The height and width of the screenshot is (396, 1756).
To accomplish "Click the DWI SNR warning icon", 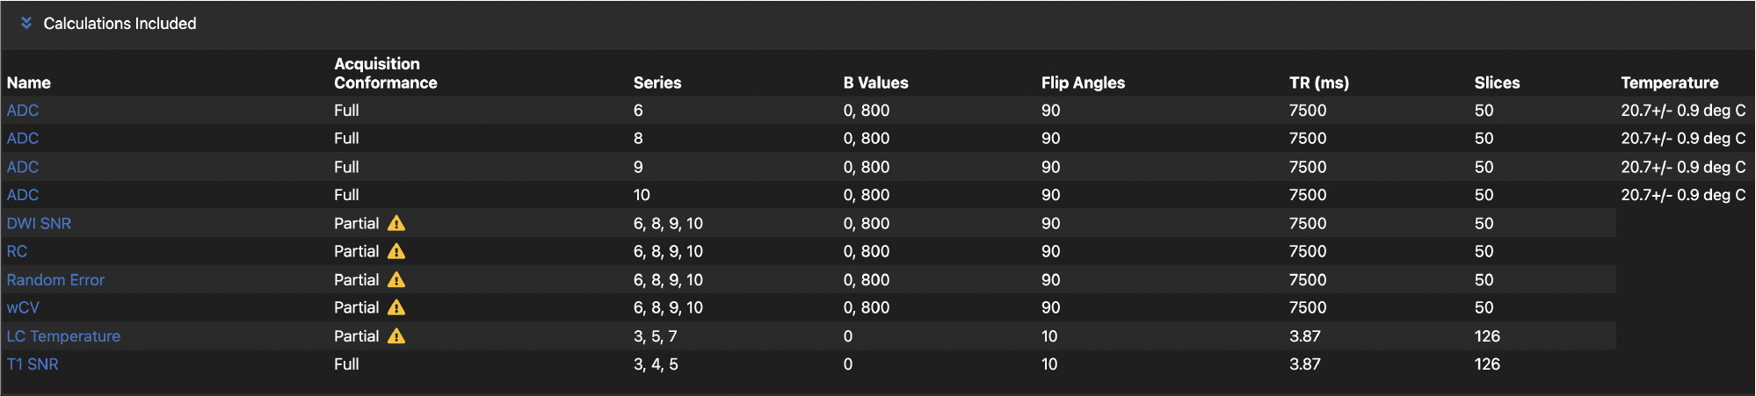I will (396, 224).
